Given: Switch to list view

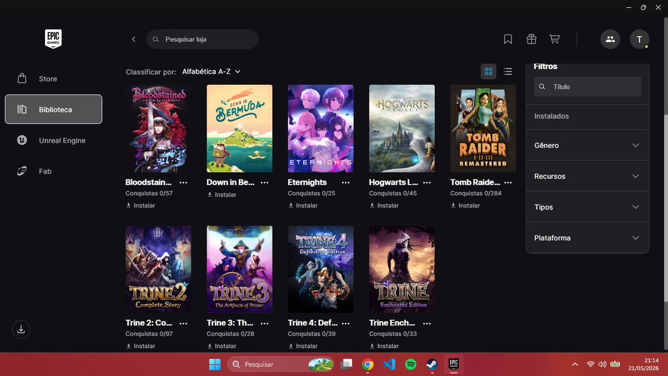Looking at the screenshot, I should pyautogui.click(x=508, y=71).
